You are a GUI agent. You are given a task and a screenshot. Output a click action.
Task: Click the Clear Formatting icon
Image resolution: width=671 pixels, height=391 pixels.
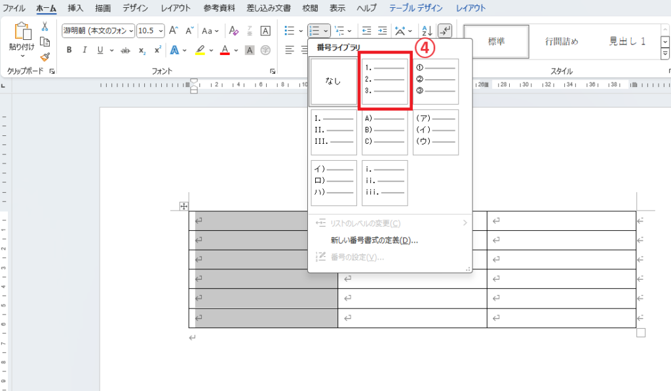pyautogui.click(x=233, y=31)
